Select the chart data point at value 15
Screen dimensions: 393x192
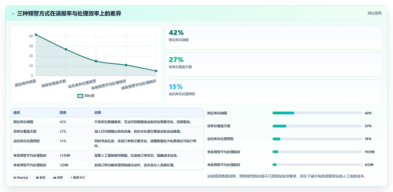96,61
